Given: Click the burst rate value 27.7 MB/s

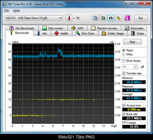Looking at the screenshot, I should click(x=134, y=118).
